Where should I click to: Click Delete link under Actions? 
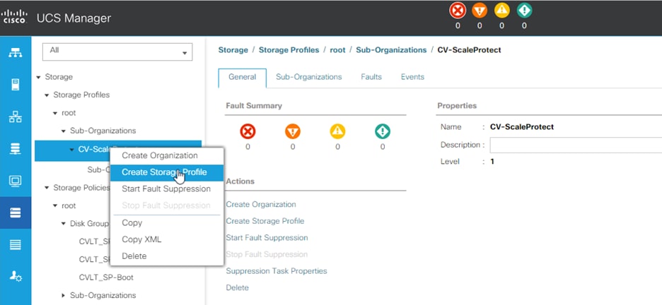pos(237,287)
